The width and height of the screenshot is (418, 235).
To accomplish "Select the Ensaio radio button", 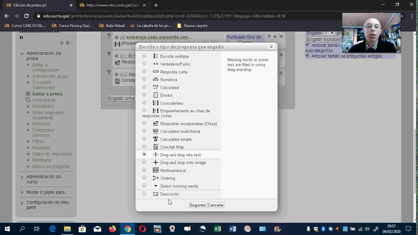I will click(144, 95).
